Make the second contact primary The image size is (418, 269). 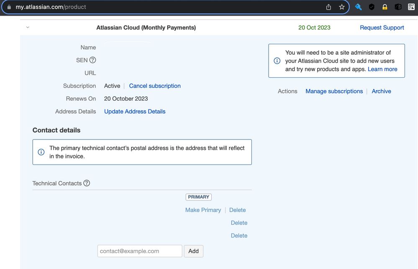pyautogui.click(x=203, y=210)
